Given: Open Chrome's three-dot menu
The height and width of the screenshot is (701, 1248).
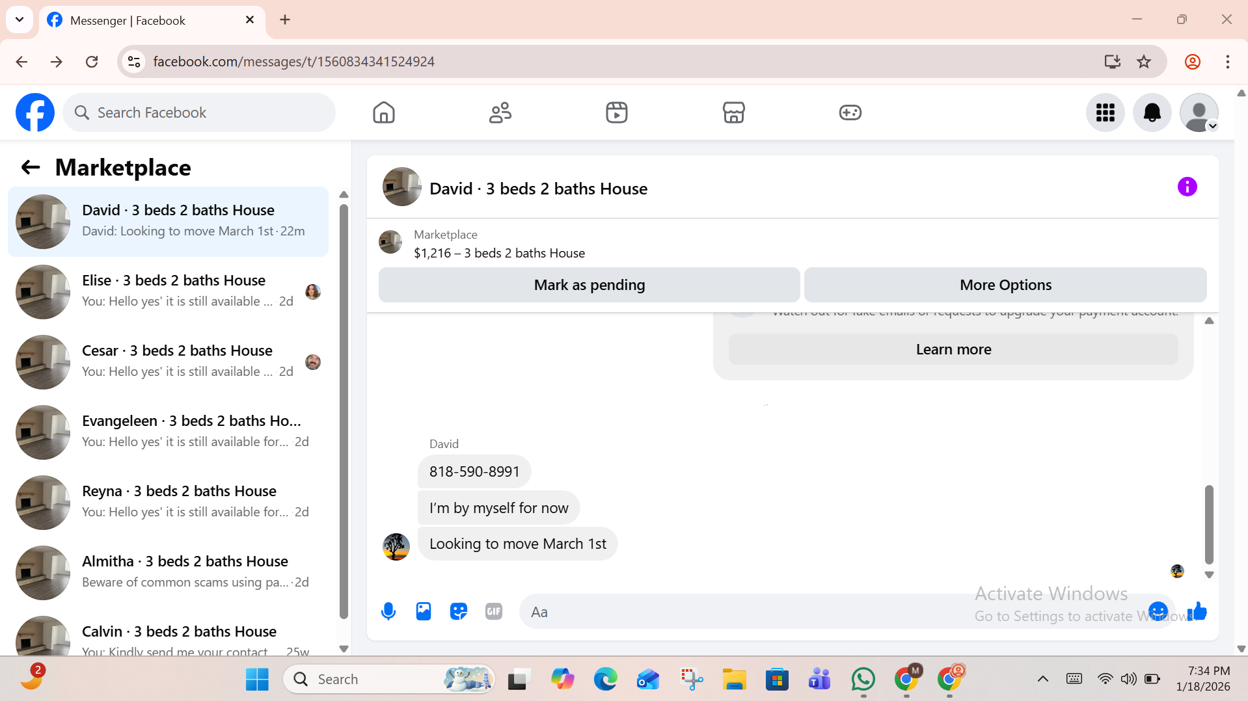Looking at the screenshot, I should (x=1228, y=62).
